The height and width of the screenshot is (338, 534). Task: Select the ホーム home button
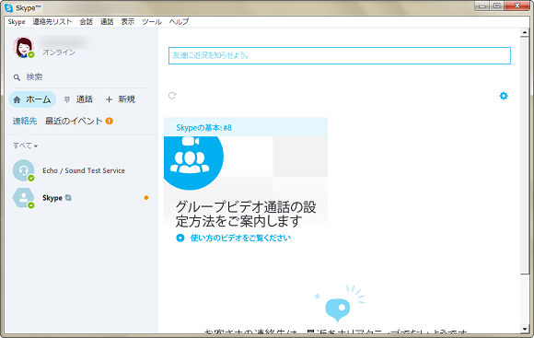[x=32, y=99]
